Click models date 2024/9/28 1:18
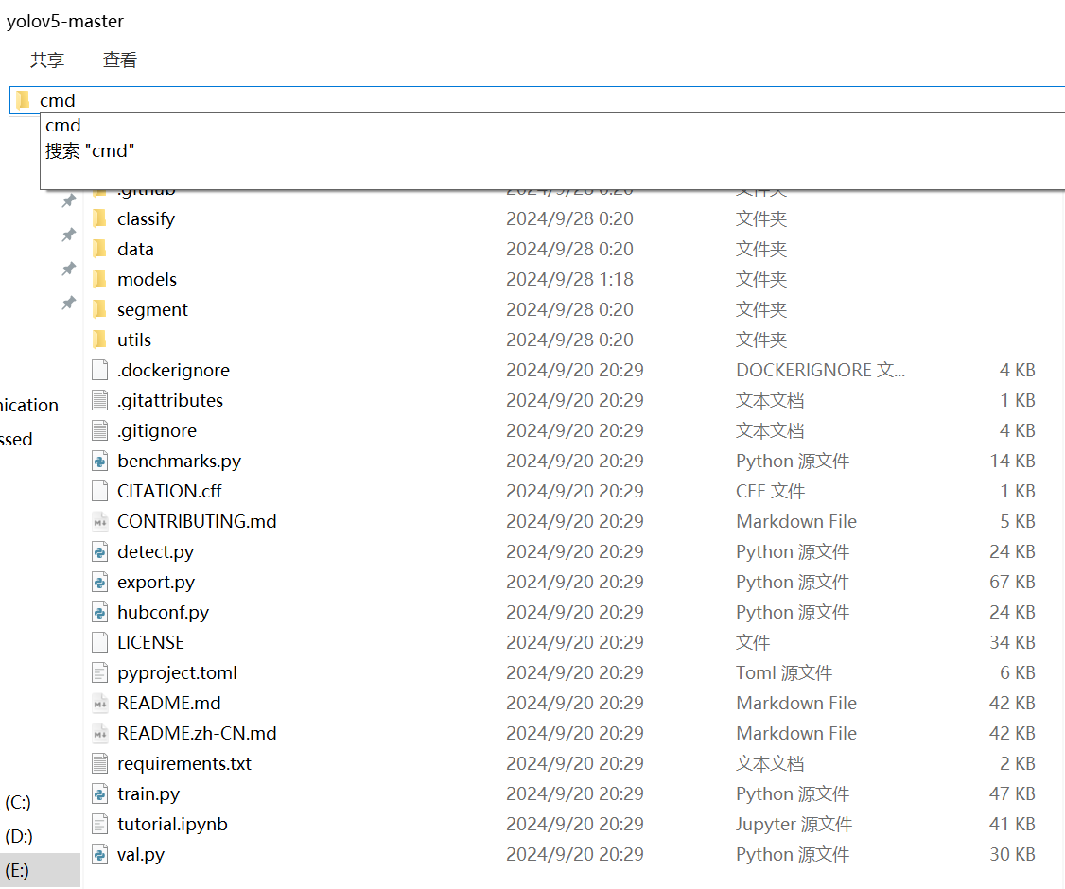The width and height of the screenshot is (1065, 889). point(569,279)
